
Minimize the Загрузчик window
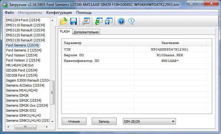point(191,3)
